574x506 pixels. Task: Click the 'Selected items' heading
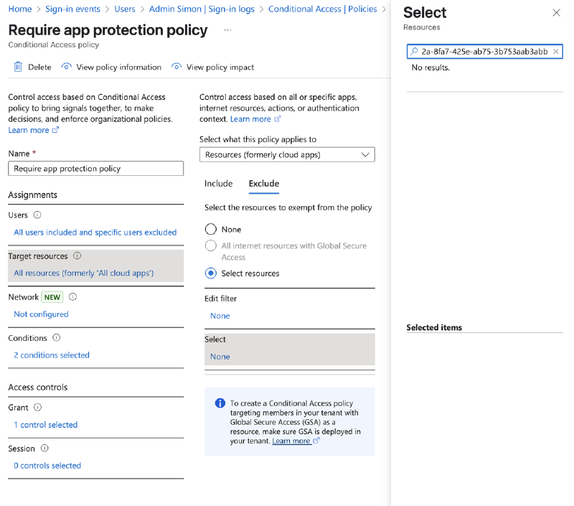pos(434,327)
